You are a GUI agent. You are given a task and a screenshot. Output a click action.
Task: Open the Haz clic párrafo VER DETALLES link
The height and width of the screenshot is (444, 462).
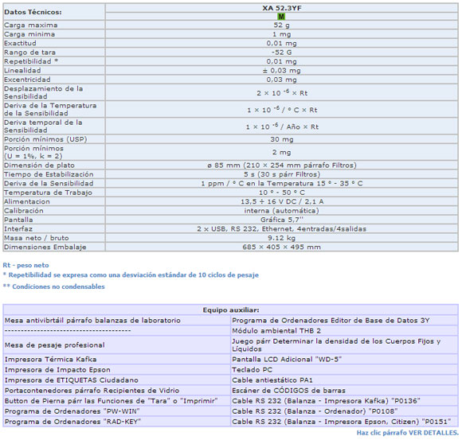[x=408, y=433]
